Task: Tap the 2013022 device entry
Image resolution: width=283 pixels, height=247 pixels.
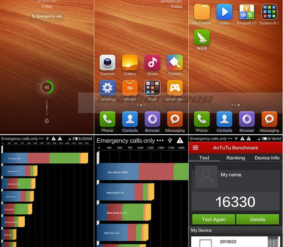Action: click(235, 242)
